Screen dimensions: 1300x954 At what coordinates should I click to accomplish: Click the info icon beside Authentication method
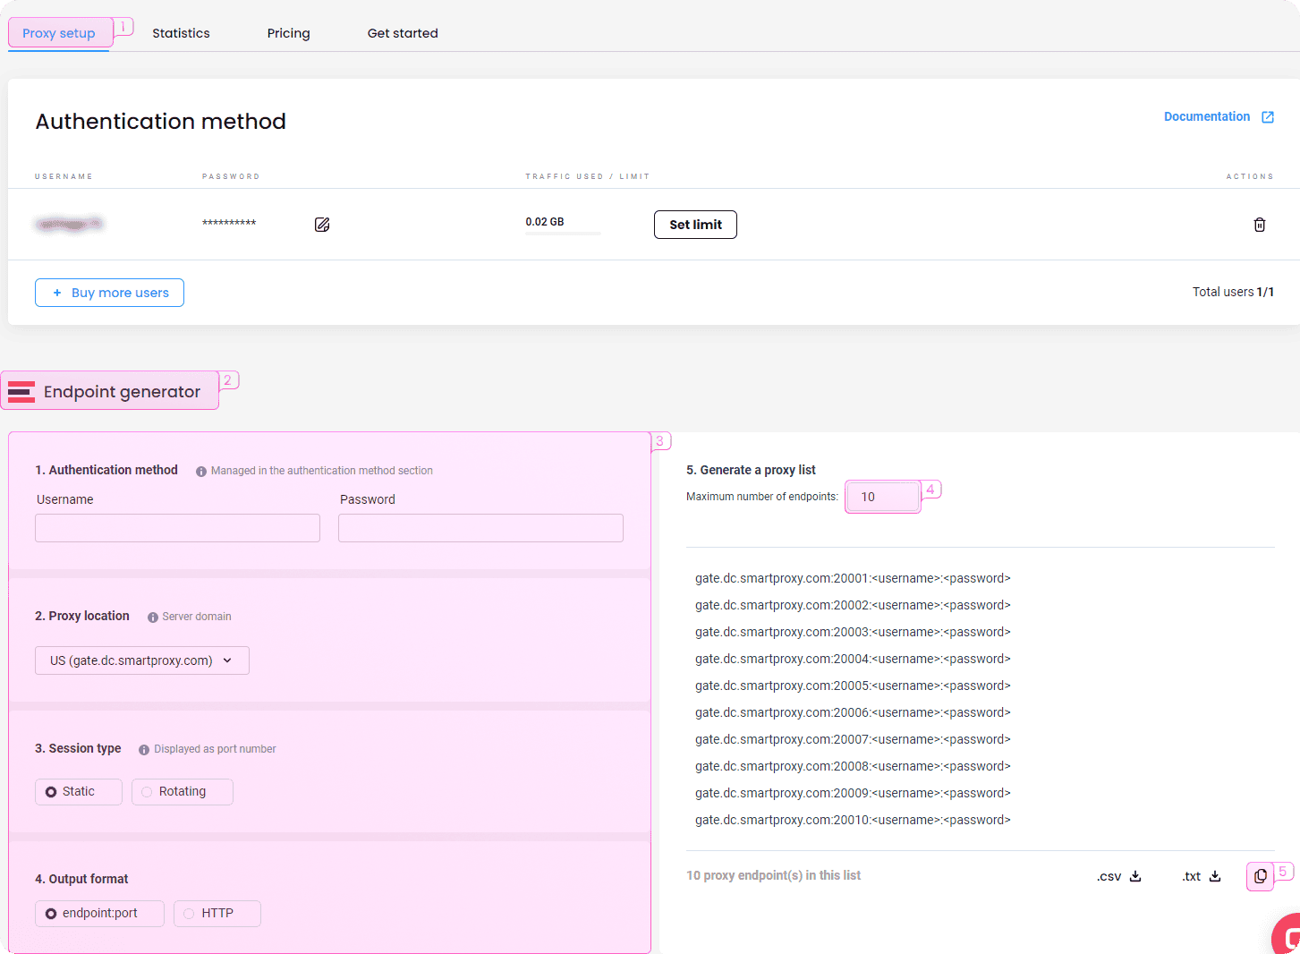201,472
